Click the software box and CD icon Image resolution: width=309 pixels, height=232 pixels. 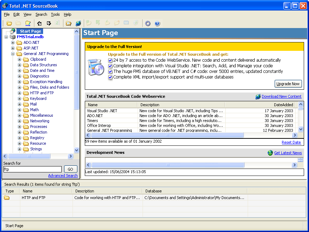tap(96, 67)
